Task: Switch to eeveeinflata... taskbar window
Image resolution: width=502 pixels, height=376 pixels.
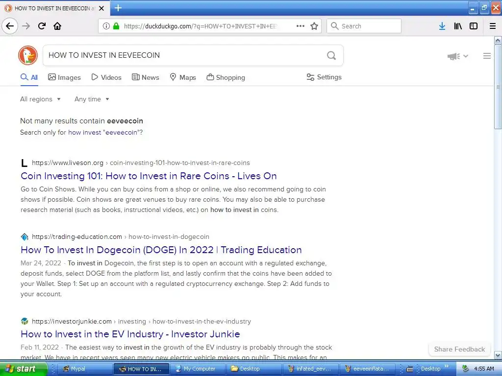Action: pos(366,369)
